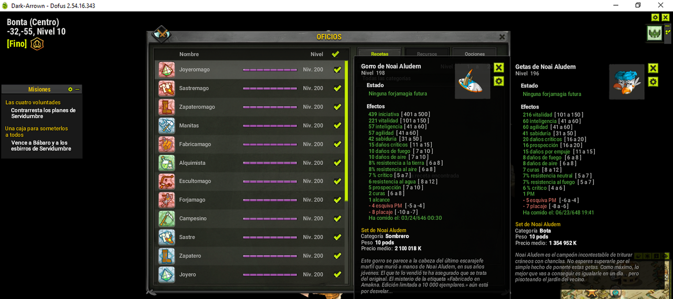The width and height of the screenshot is (673, 299).
Task: Open options gear on Getas tooltip
Action: (x=652, y=81)
